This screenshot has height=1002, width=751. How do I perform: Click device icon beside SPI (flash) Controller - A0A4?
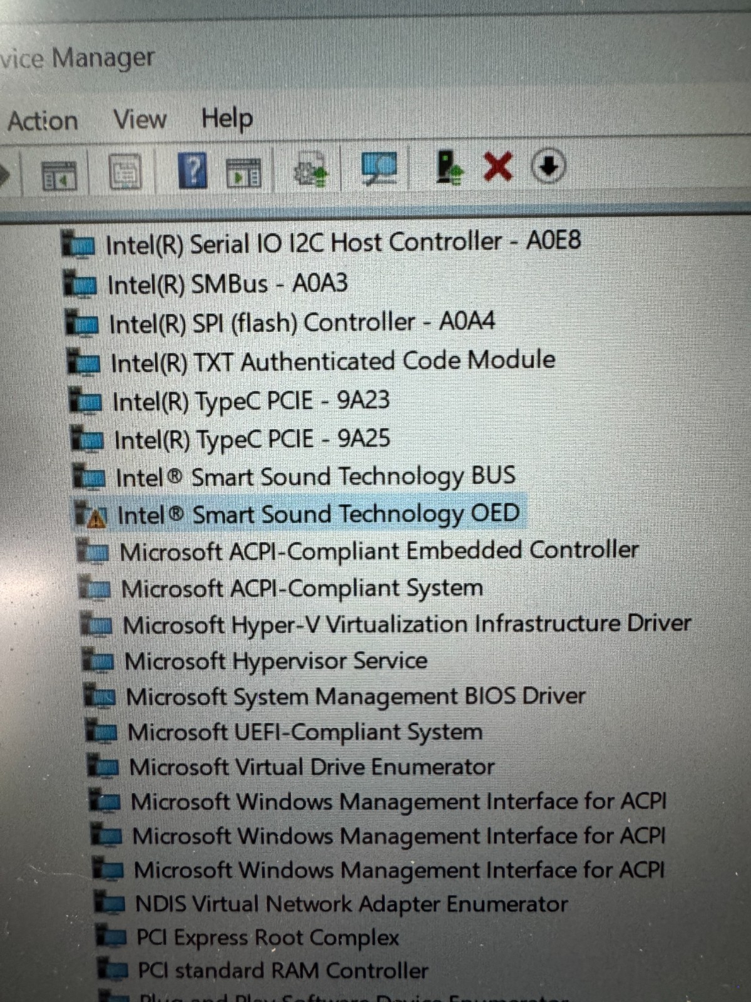(83, 324)
